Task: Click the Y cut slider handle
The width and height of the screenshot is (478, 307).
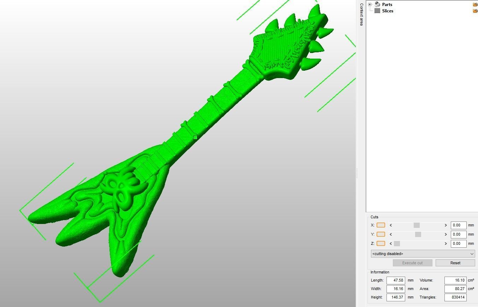Action: (x=418, y=234)
